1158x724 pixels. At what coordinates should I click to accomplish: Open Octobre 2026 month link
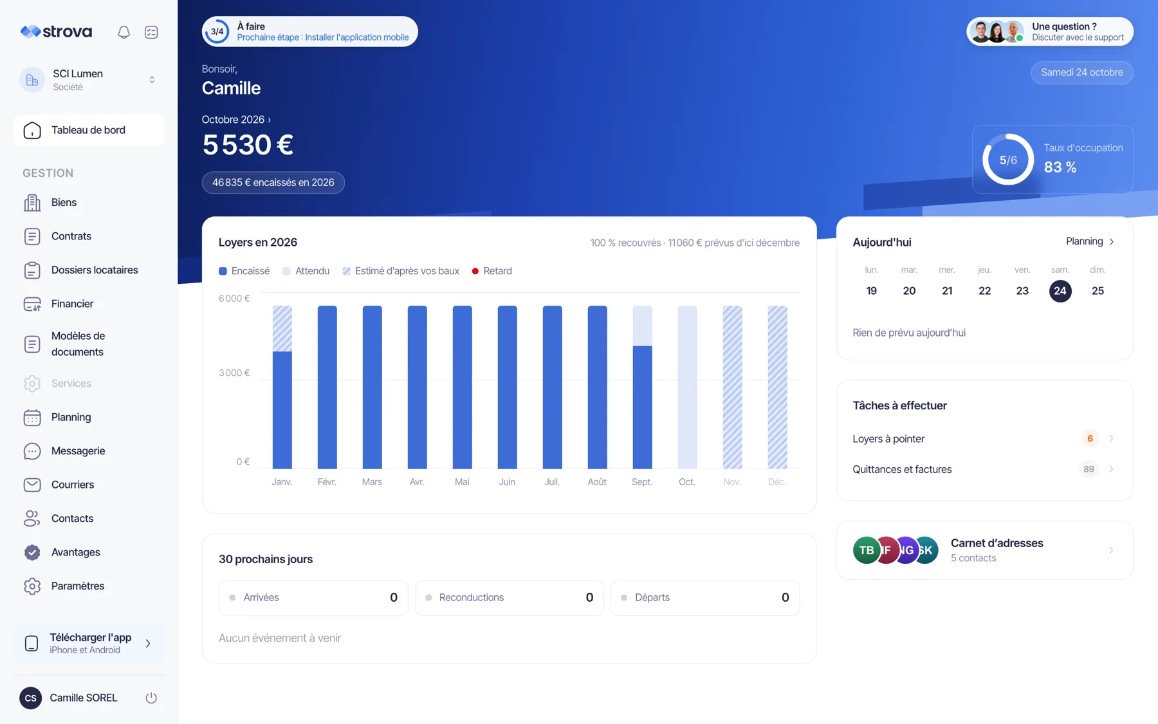pos(236,120)
